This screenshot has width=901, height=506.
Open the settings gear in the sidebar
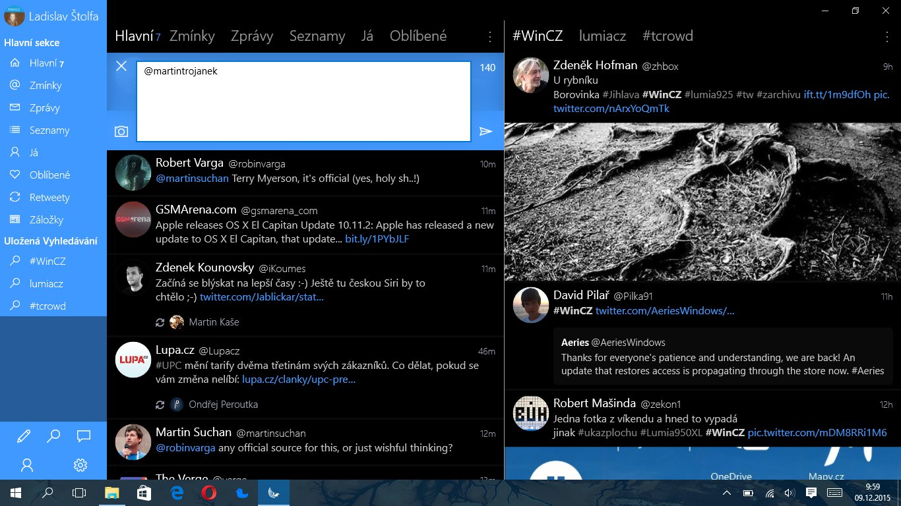pyautogui.click(x=80, y=465)
